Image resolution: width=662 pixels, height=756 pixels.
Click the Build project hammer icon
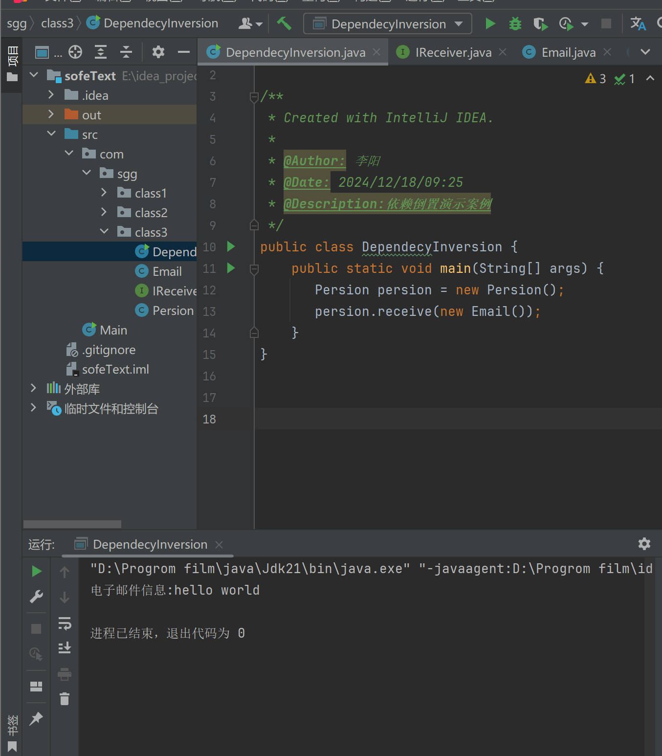click(x=284, y=23)
